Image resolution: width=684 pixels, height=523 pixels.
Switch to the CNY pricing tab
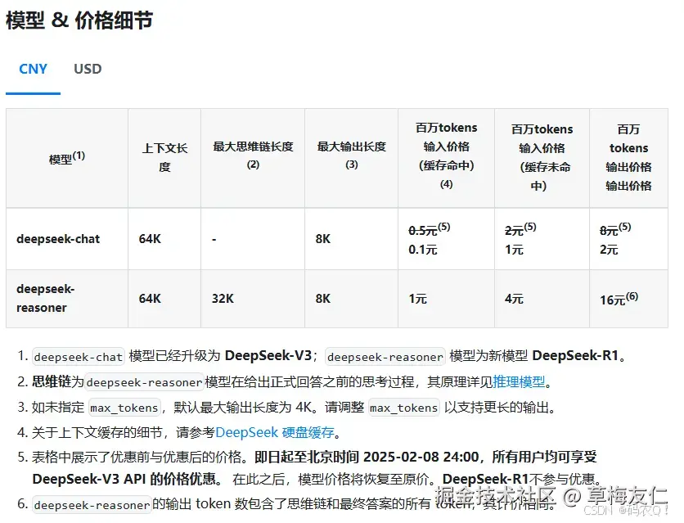click(34, 69)
